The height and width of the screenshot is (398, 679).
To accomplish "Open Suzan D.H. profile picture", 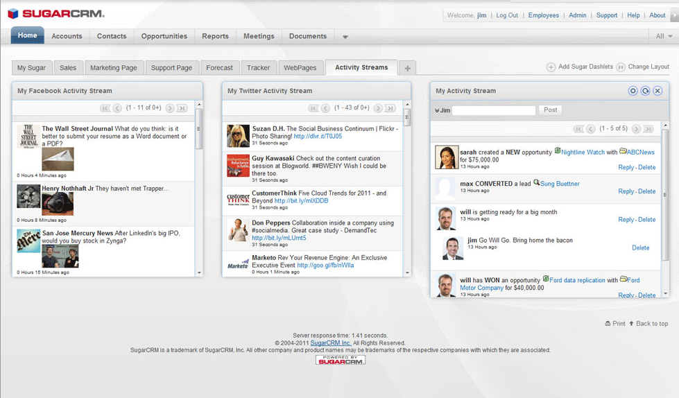I will (x=238, y=136).
